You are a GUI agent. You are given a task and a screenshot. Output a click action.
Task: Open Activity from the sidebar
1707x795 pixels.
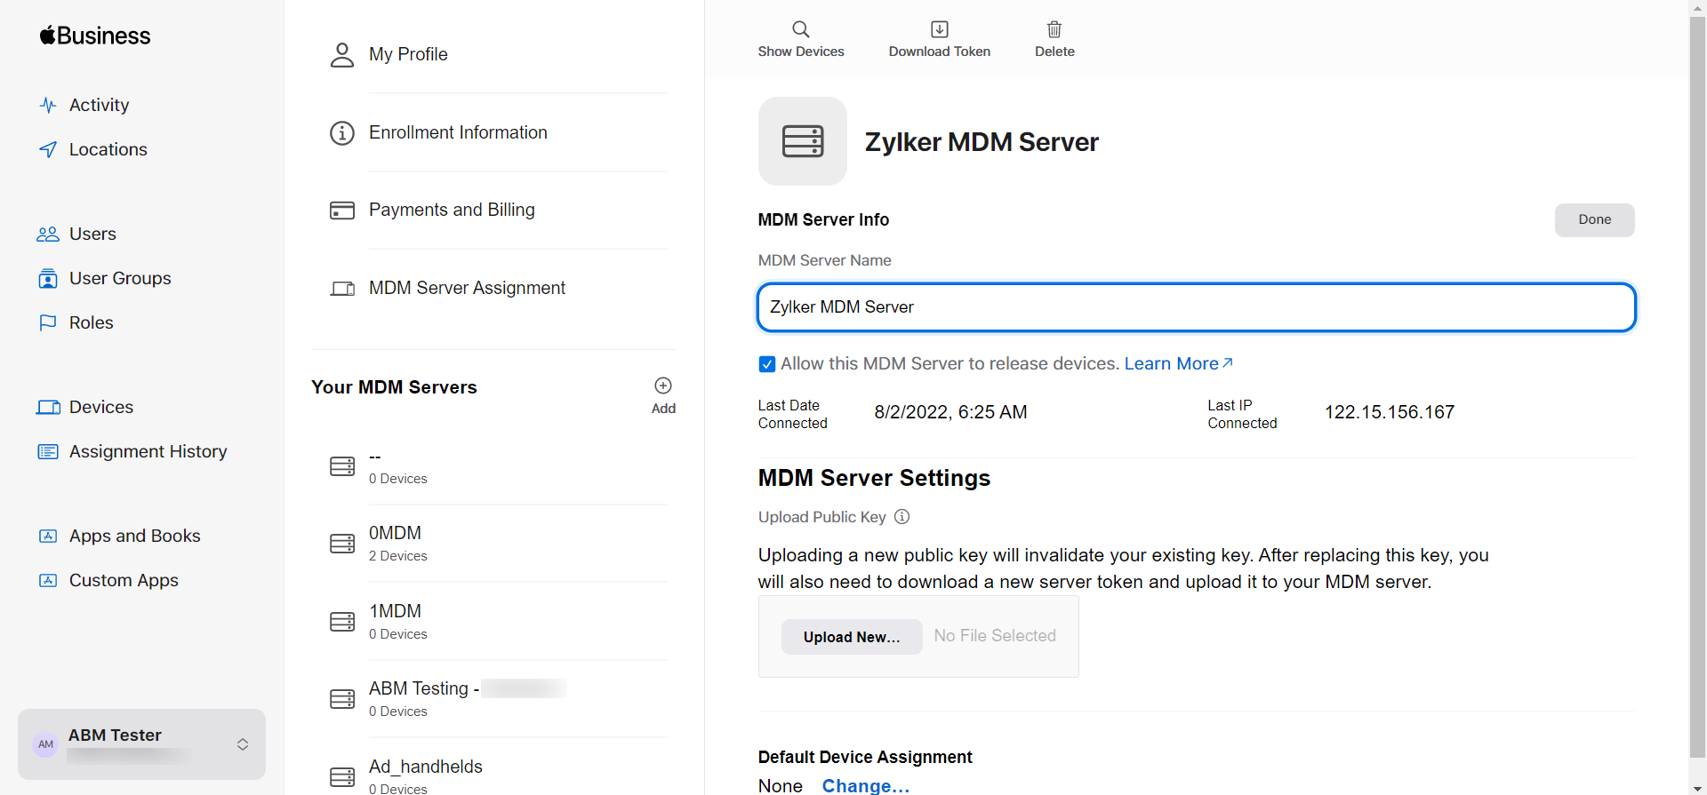point(99,105)
